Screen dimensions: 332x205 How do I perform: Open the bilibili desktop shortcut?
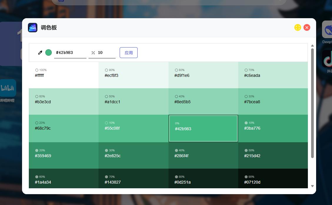8,88
